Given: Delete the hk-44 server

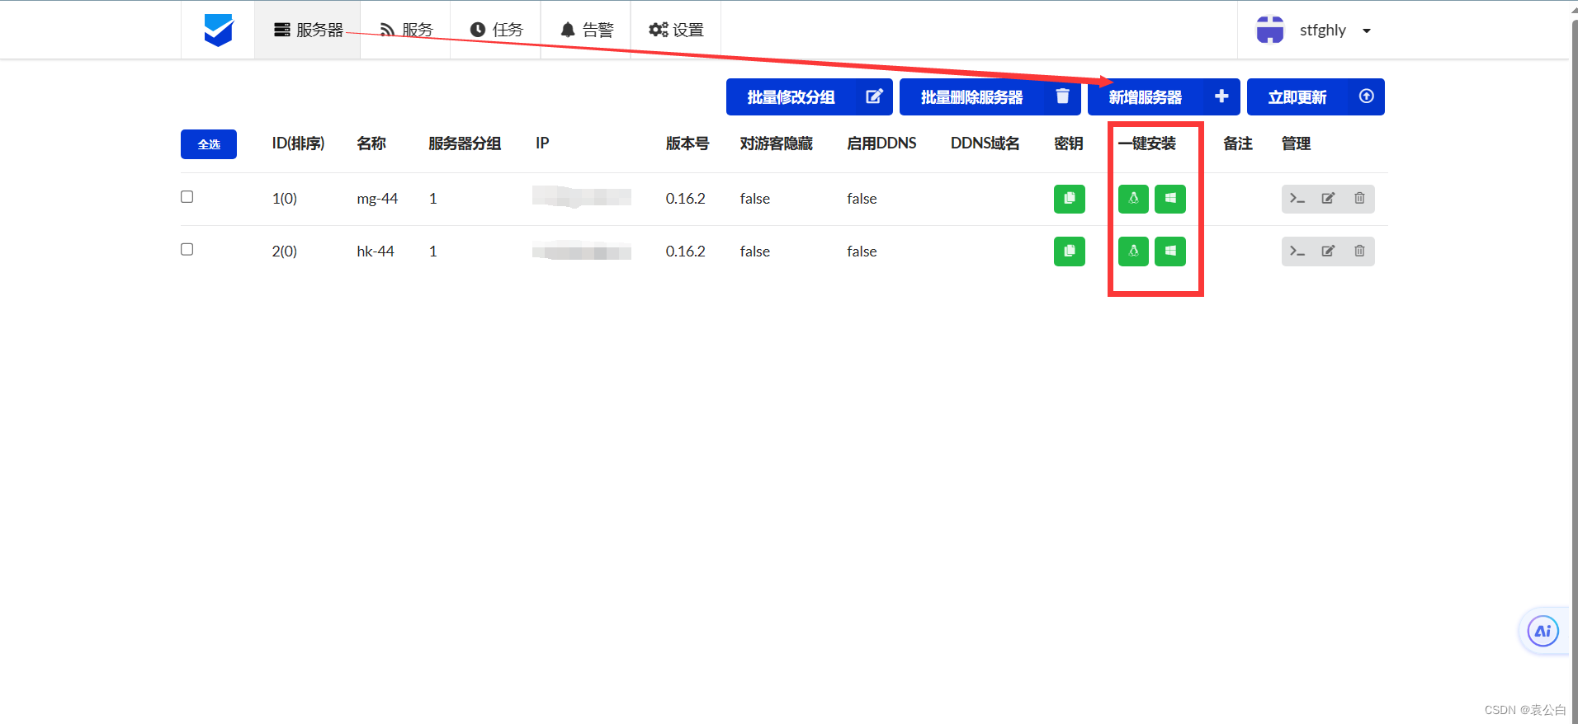Looking at the screenshot, I should pos(1359,252).
